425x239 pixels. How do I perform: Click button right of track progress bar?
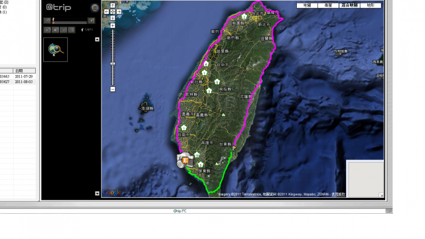pos(92,21)
